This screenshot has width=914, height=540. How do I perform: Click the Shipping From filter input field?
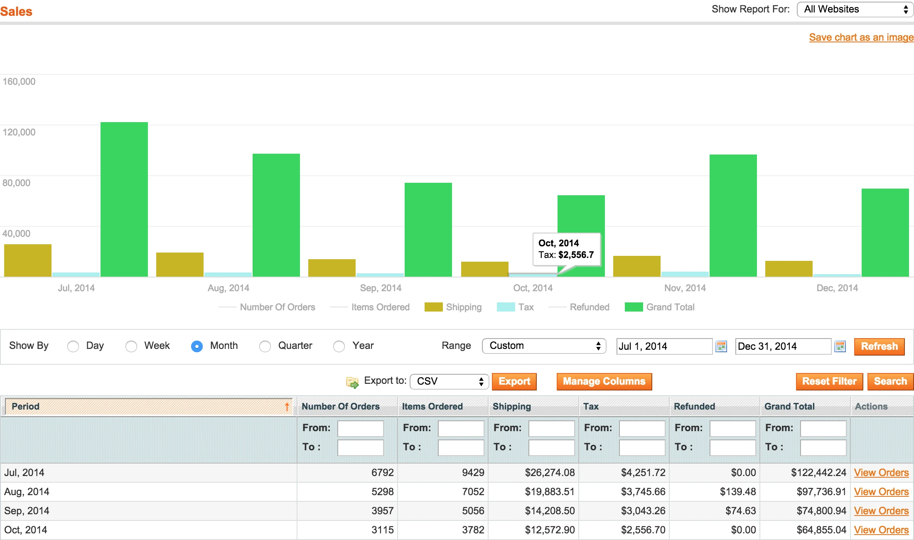(x=552, y=428)
